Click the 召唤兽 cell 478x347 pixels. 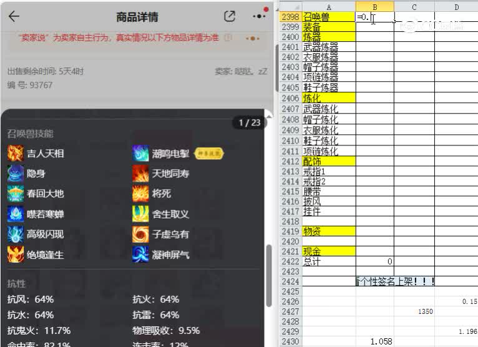329,17
